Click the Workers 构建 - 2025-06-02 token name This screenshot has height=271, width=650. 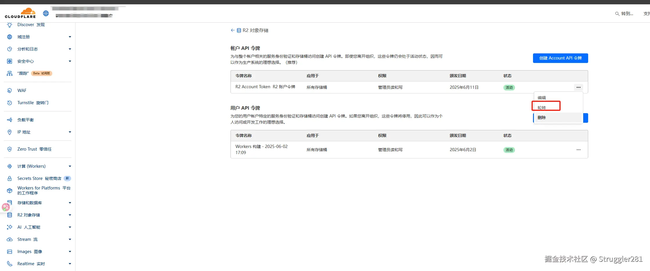[262, 149]
